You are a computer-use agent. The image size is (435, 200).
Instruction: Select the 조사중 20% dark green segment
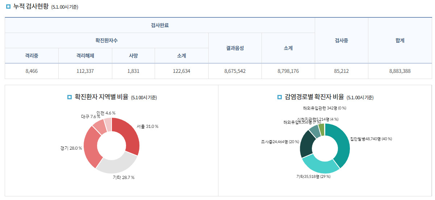pyautogui.click(x=306, y=143)
